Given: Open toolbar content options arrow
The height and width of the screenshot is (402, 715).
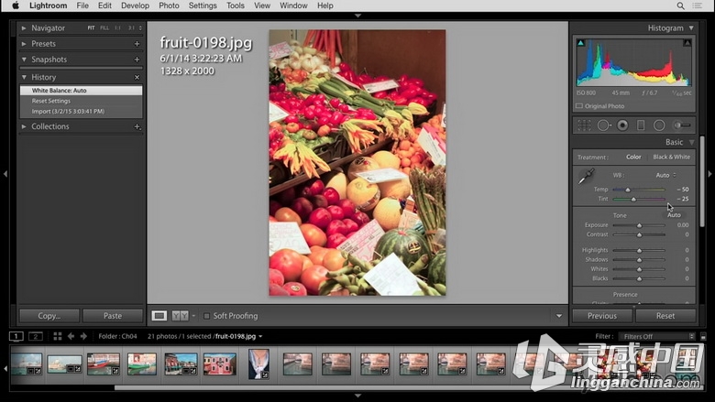Looking at the screenshot, I should (559, 316).
